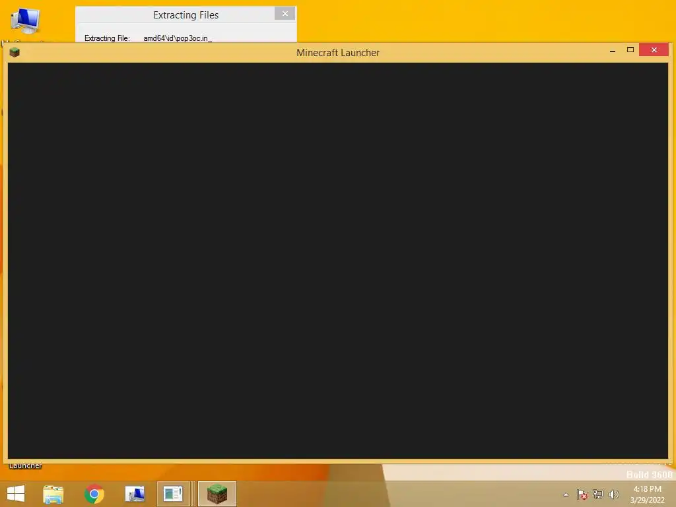Close the Minecraft Launcher window
The image size is (676, 507).
click(654, 50)
